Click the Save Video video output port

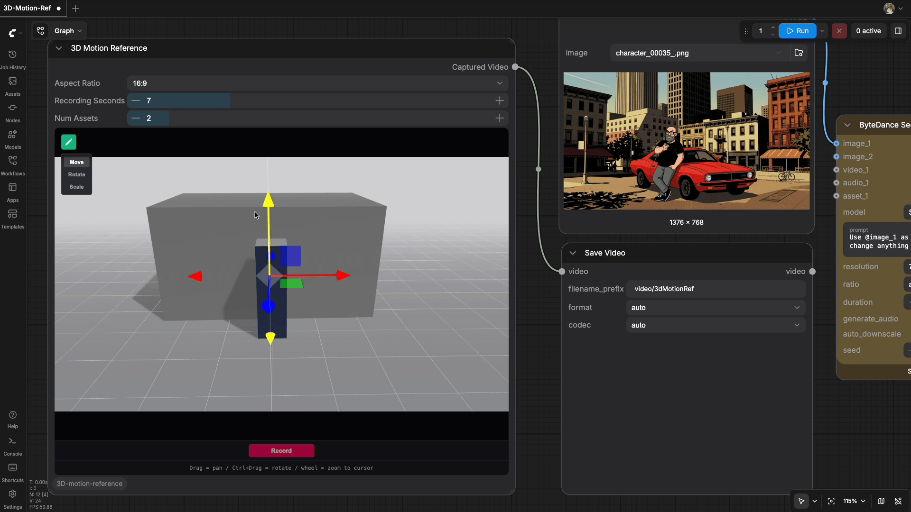click(x=812, y=272)
